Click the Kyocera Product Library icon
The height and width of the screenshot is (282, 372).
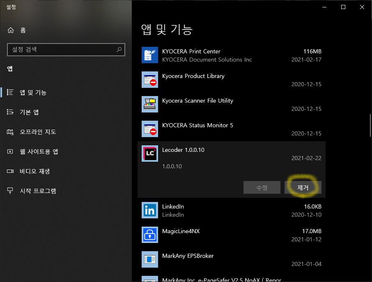pos(149,80)
